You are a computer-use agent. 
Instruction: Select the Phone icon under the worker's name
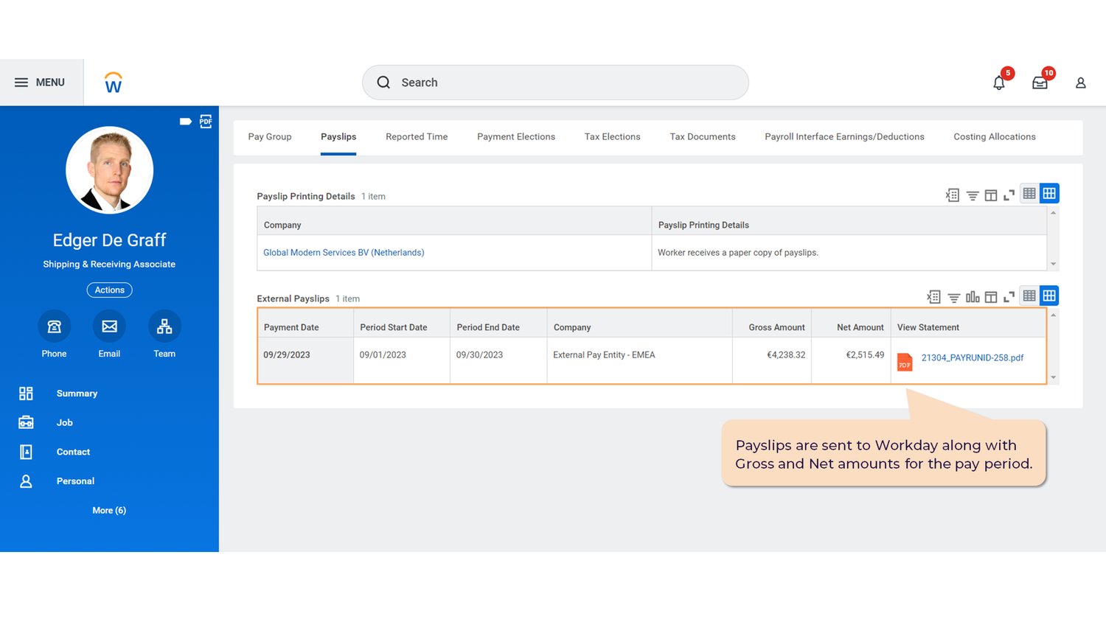pos(54,326)
